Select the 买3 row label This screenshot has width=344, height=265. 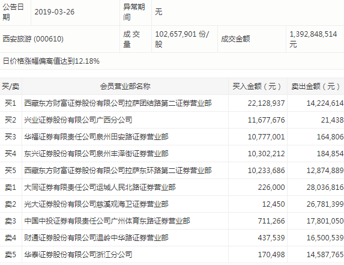[x=11, y=137]
